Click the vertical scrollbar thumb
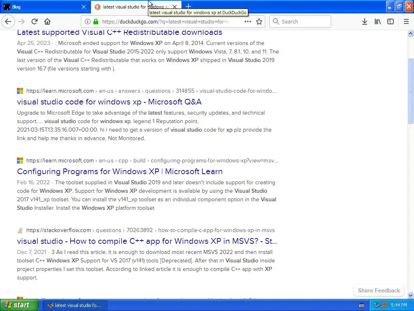Screen dimensions: 414x311 (410, 91)
